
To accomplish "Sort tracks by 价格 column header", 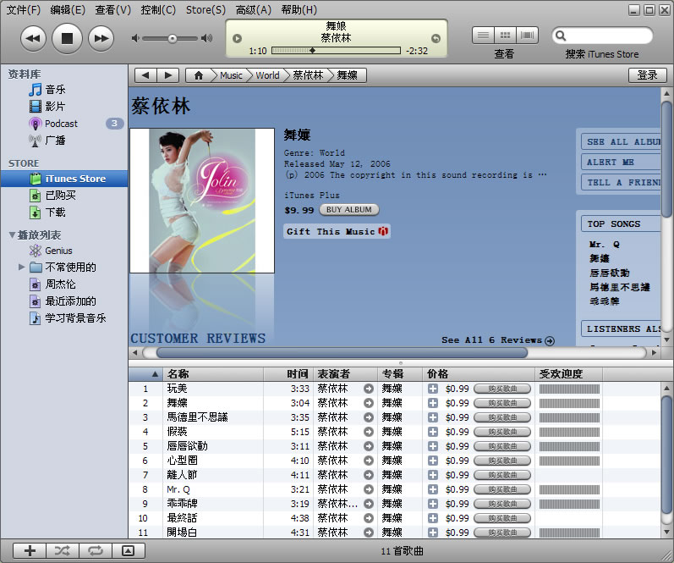I will (479, 374).
